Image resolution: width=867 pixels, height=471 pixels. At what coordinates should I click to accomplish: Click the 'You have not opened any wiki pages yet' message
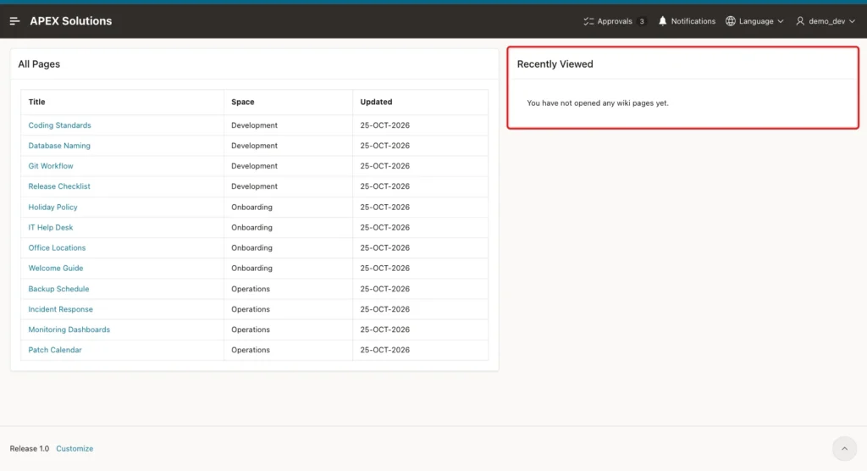pos(597,103)
